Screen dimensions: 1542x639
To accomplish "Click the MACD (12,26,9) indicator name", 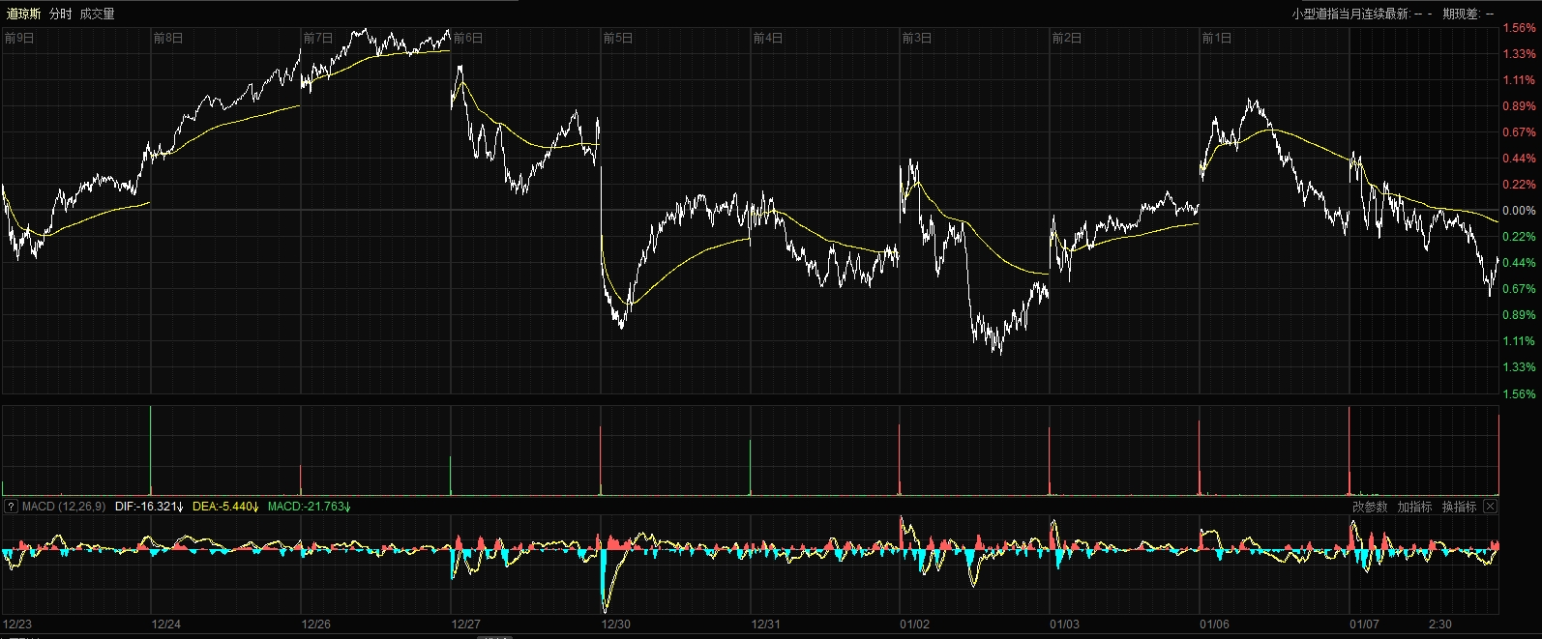I will coord(64,507).
